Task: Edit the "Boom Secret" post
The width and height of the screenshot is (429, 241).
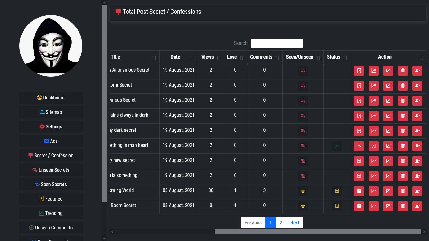Action: click(x=388, y=206)
